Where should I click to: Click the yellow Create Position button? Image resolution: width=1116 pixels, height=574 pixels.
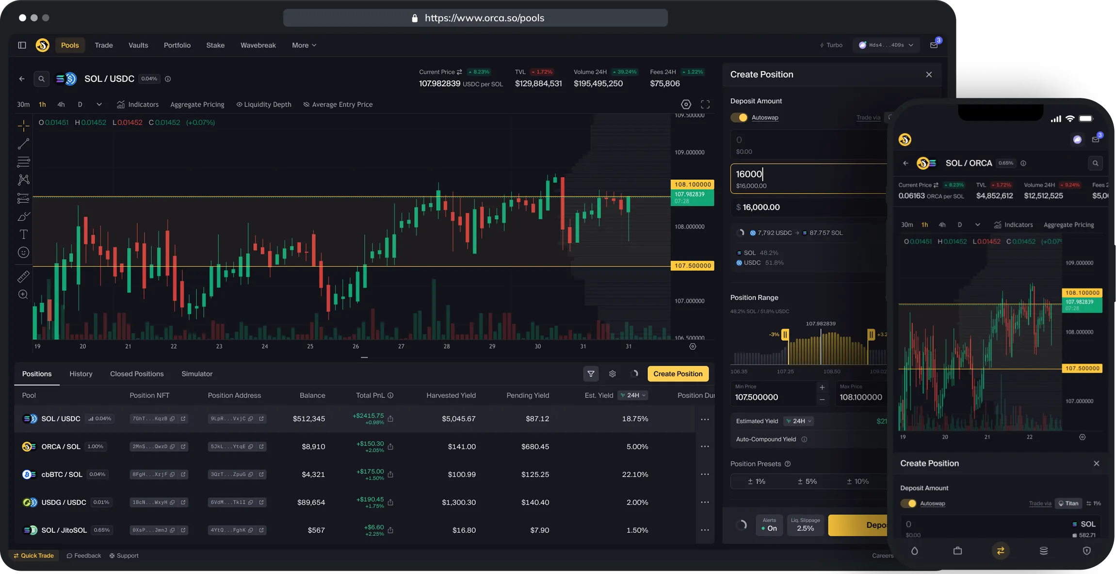pyautogui.click(x=678, y=374)
